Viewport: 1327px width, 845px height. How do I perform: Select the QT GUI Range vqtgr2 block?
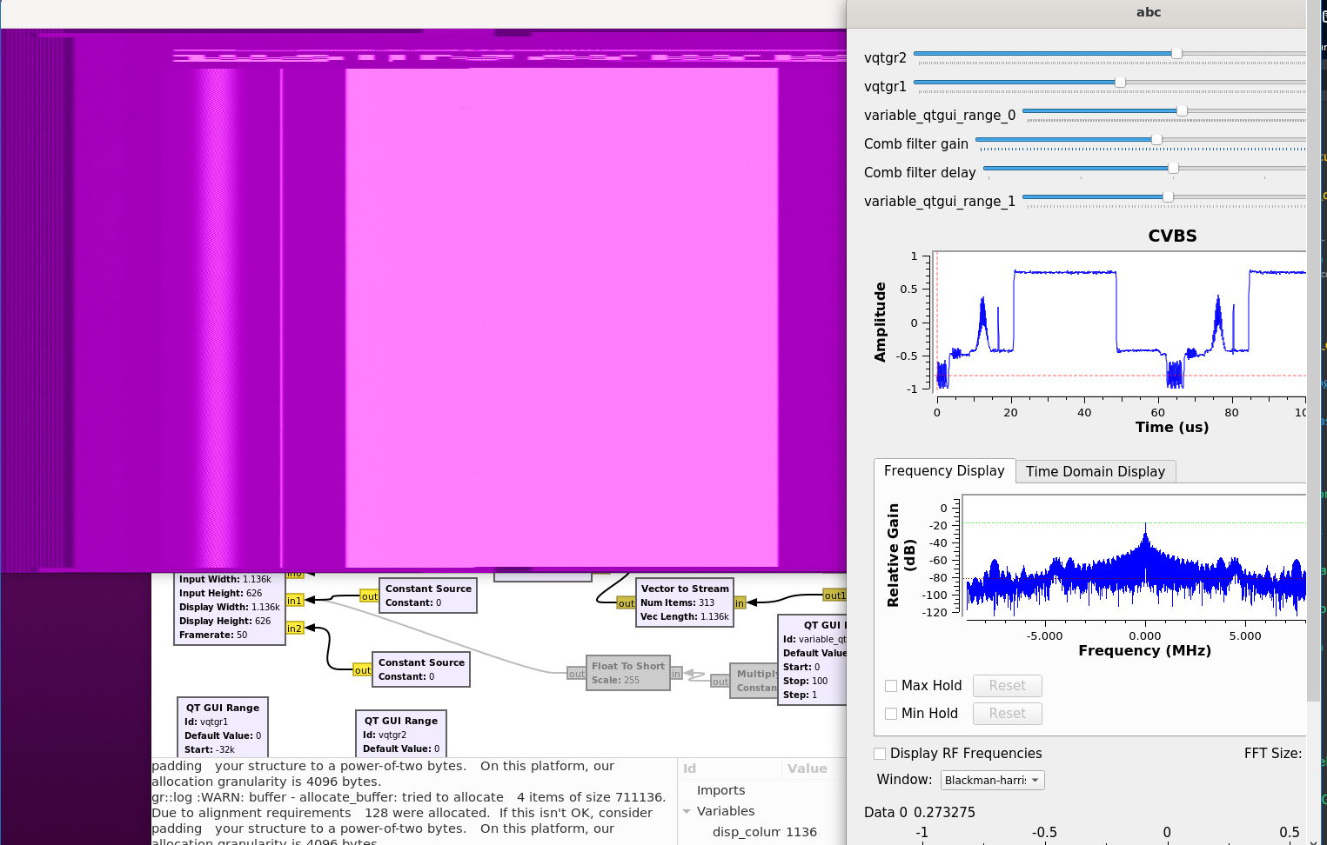click(400, 733)
